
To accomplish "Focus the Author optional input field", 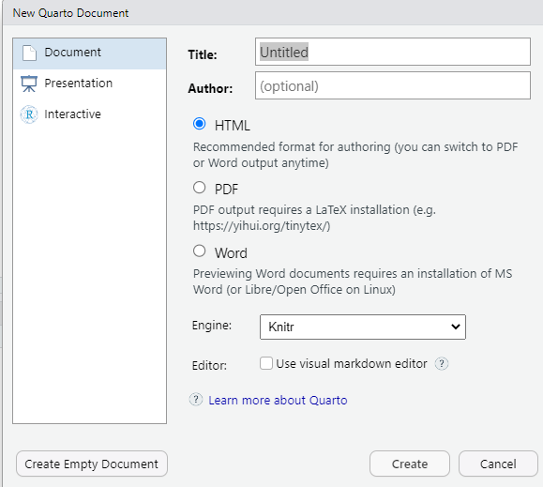I will 393,85.
